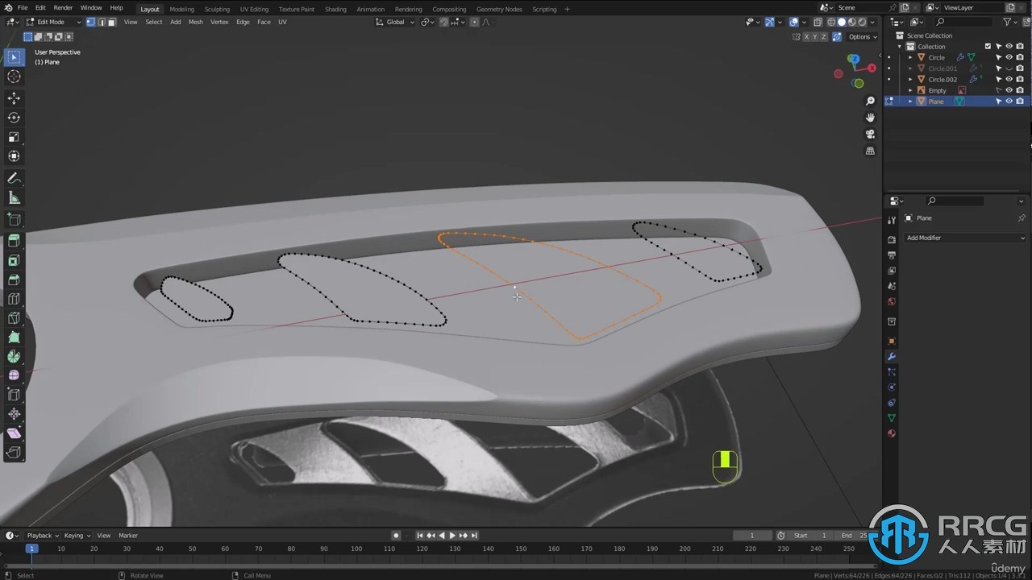Choose the Inset Faces tool
The width and height of the screenshot is (1032, 580).
point(14,260)
